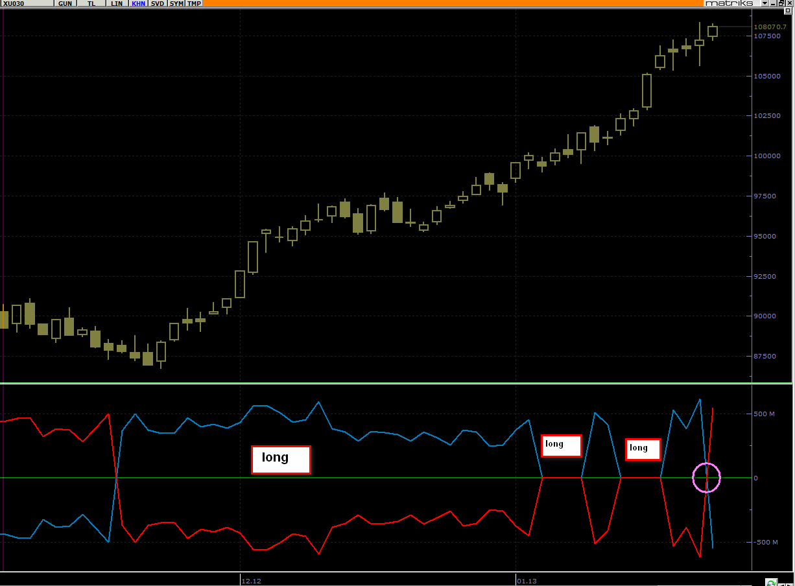Screen dimensions: 795x586
Task: Toggle the TMP button
Action: (x=195, y=3)
